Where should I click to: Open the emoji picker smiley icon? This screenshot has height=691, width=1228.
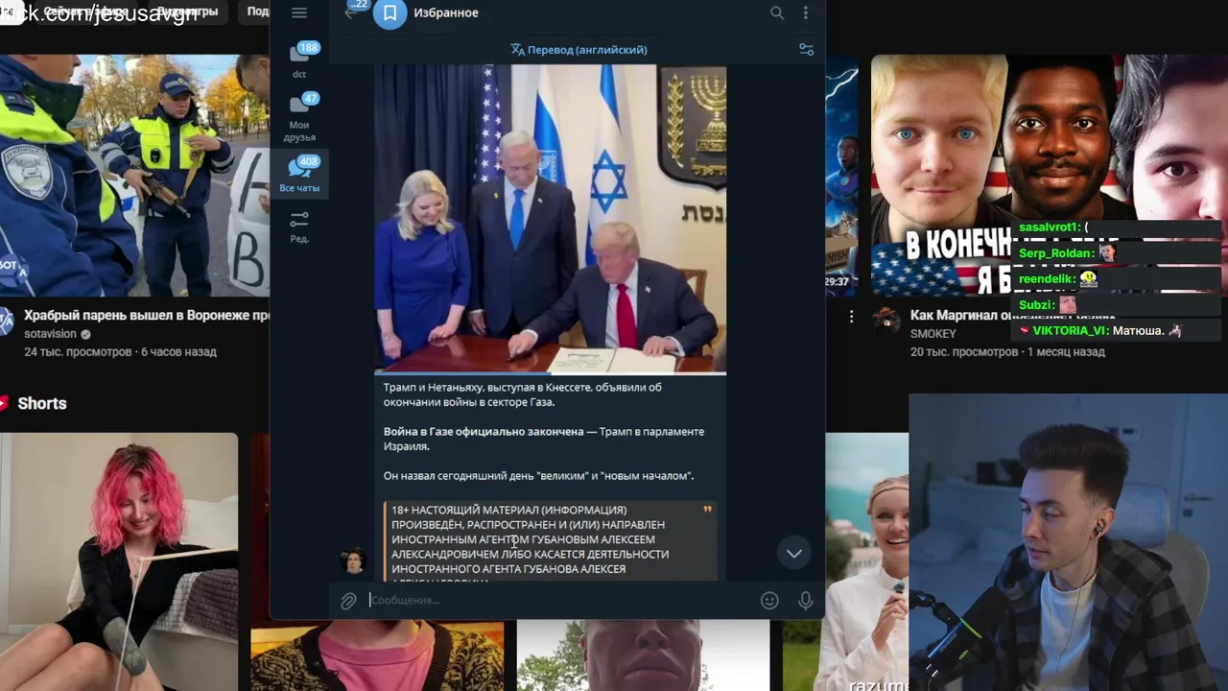point(769,601)
